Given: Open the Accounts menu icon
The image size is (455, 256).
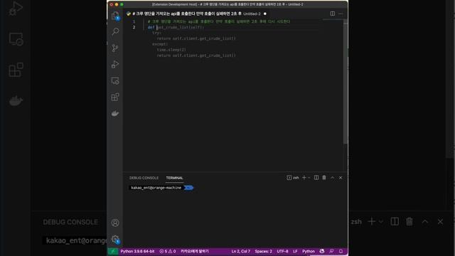Looking at the screenshot, I should coord(115,223).
